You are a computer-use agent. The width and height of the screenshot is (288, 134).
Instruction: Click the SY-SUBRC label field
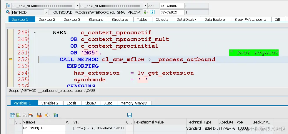(x=172, y=6)
